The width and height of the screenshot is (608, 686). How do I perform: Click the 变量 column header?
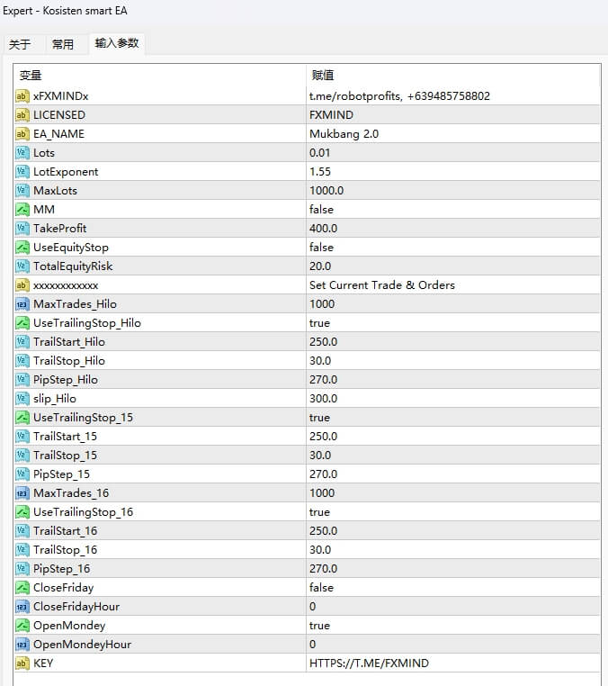31,76
